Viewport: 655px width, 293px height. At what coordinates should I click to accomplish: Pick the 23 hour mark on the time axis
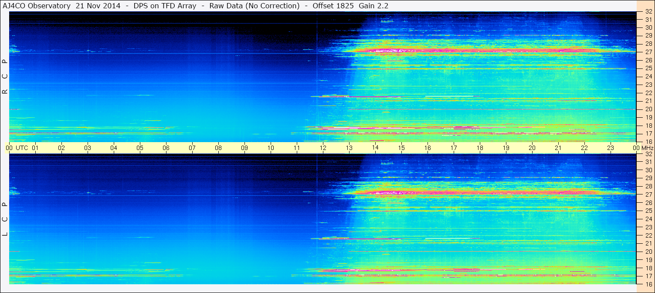[611, 148]
